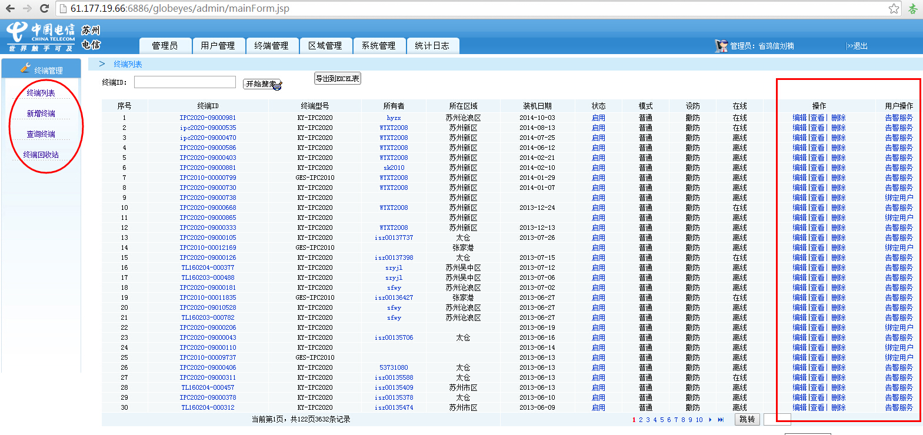Click 绑定用户 for row IPC2010-00012169
The height and width of the screenshot is (435, 923).
tap(899, 247)
